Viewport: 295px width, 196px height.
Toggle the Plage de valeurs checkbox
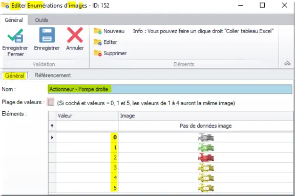click(x=51, y=103)
